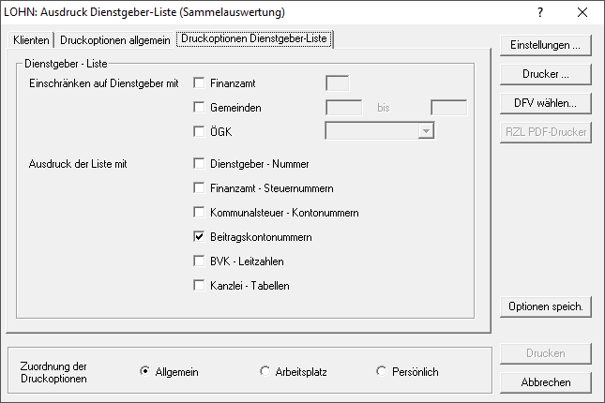Enable the Finanzamt restriction checkbox
This screenshot has width=605, height=403.
coord(199,83)
